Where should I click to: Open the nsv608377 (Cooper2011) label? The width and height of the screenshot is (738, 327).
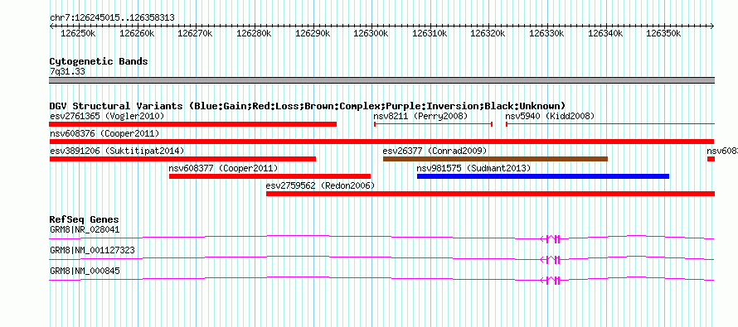223,168
